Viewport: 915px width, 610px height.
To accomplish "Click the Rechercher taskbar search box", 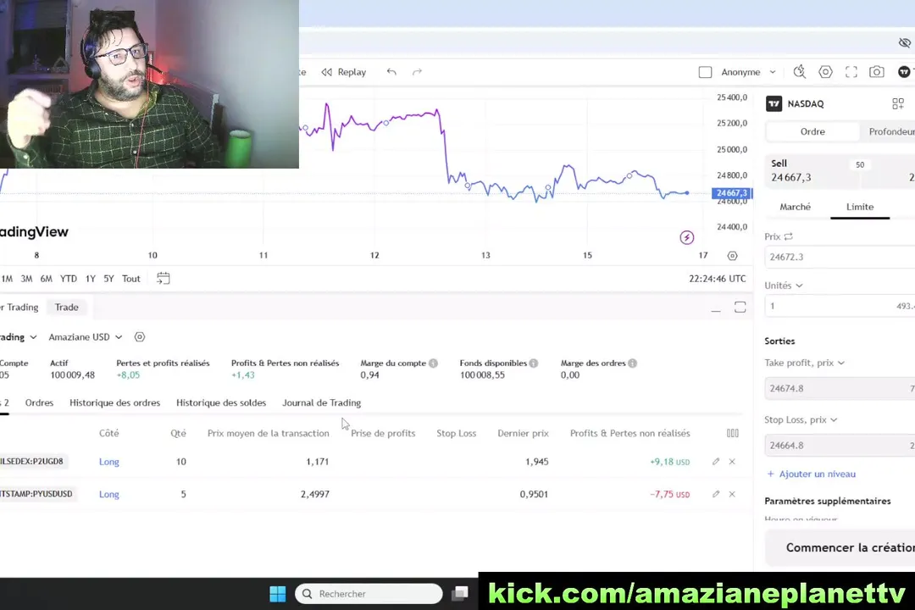I will (369, 594).
